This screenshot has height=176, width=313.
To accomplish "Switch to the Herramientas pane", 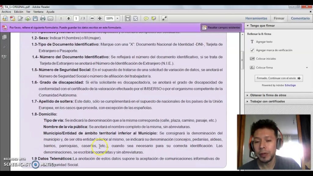I will 256,18.
